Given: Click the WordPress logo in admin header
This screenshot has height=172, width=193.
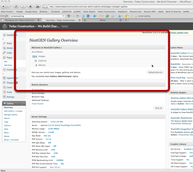Looking at the screenshot, I should (5, 26).
